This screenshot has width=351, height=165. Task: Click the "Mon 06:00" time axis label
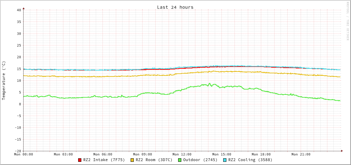point(103,154)
